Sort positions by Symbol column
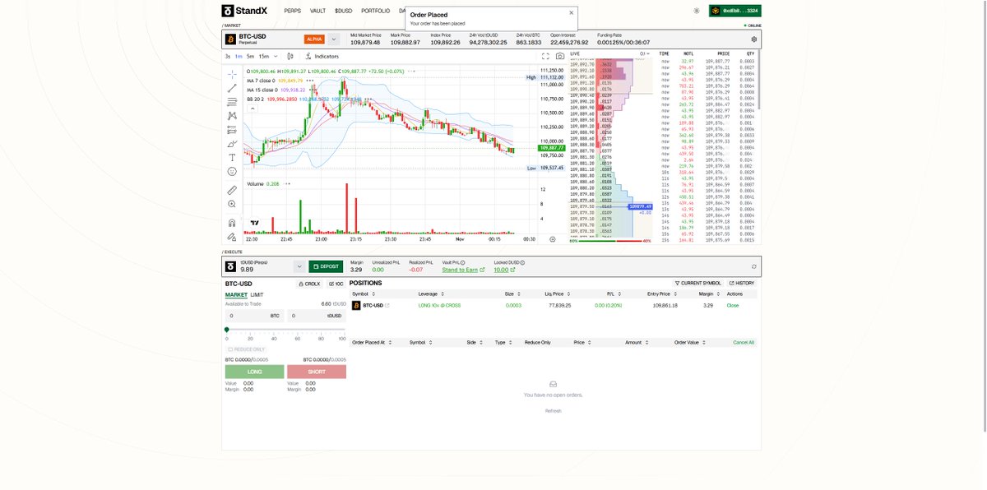The image size is (987, 490). [364, 294]
